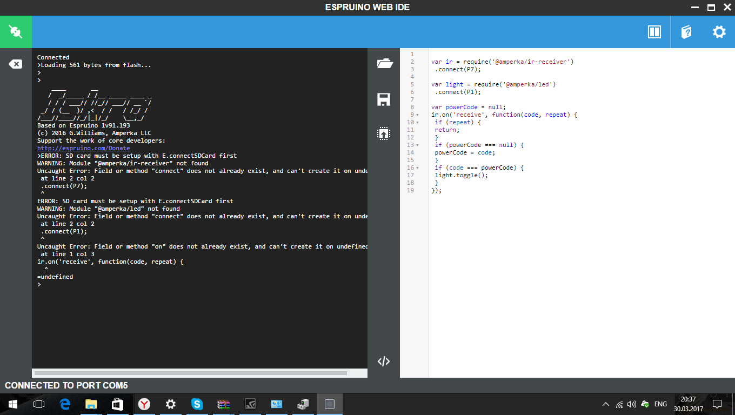Collapse the code fold at line 9
The image size is (735, 415).
point(418,115)
